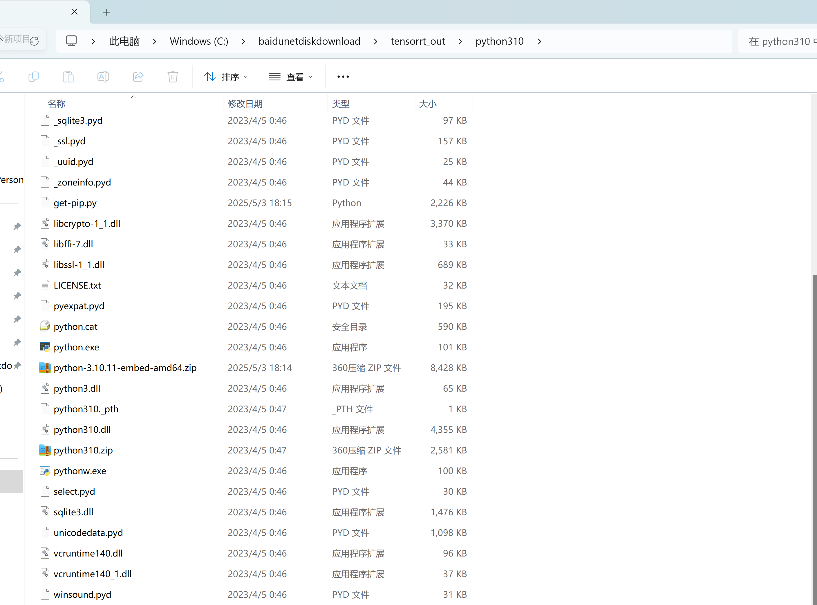Click the Delete trash bin icon

point(173,77)
